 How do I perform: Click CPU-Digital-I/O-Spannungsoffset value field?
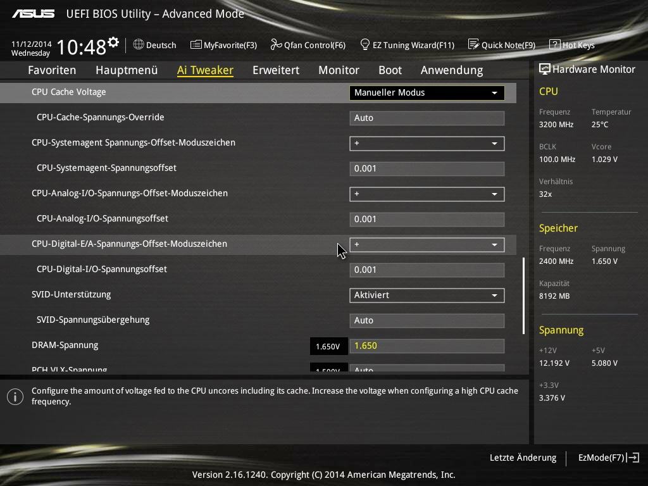[x=427, y=270]
